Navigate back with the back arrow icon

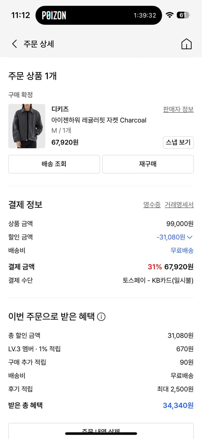point(14,43)
